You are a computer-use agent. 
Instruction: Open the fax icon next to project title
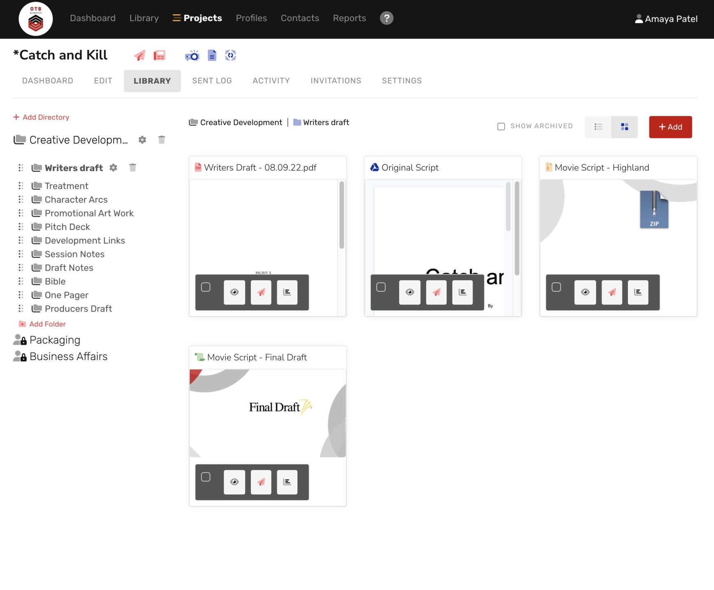point(159,55)
